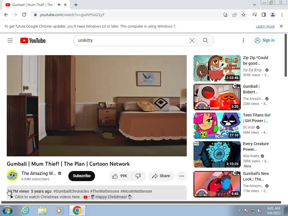Open Gumball's New Look thumbnail
This screenshot has height=216, width=288.
click(x=217, y=184)
